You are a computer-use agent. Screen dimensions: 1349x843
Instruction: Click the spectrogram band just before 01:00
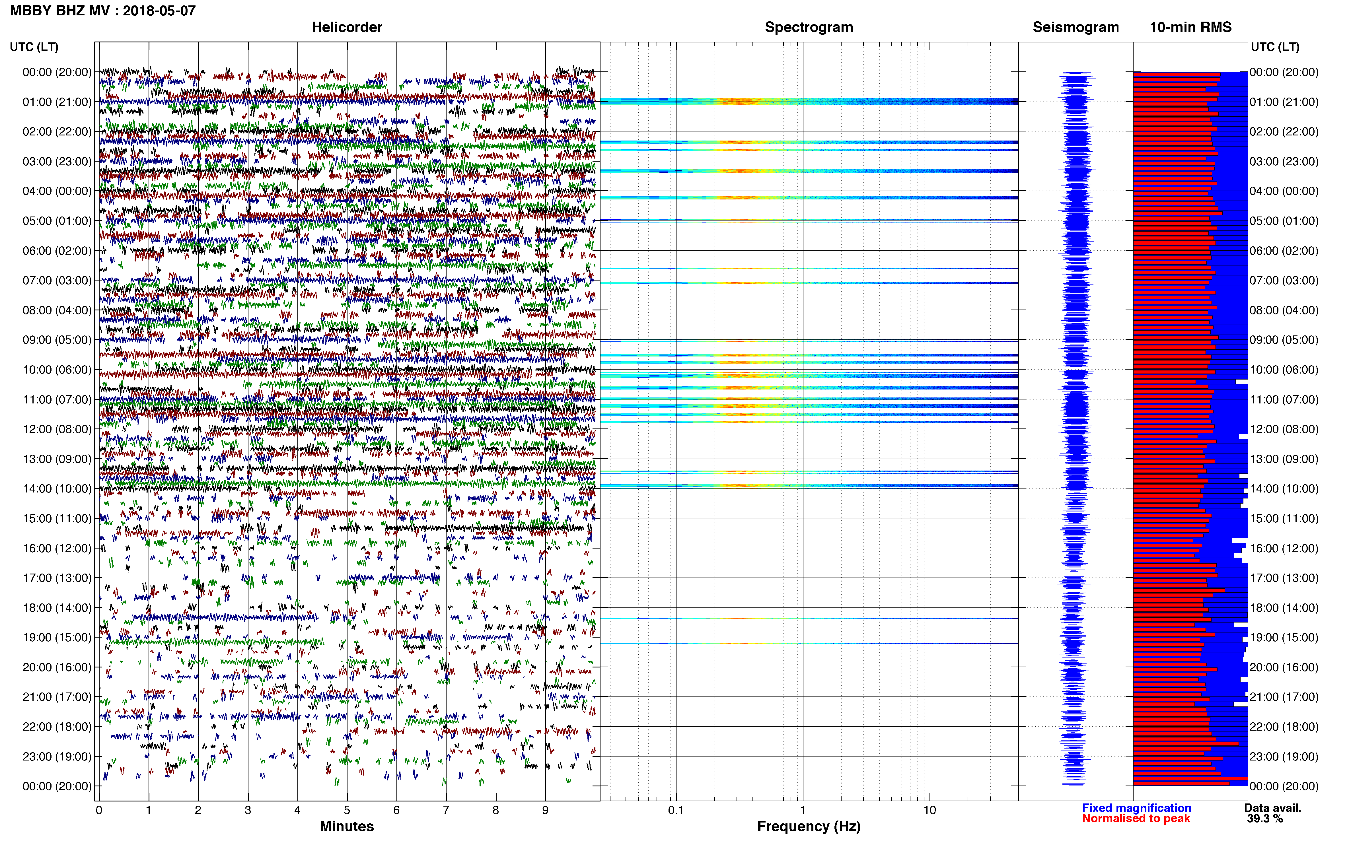pos(809,101)
